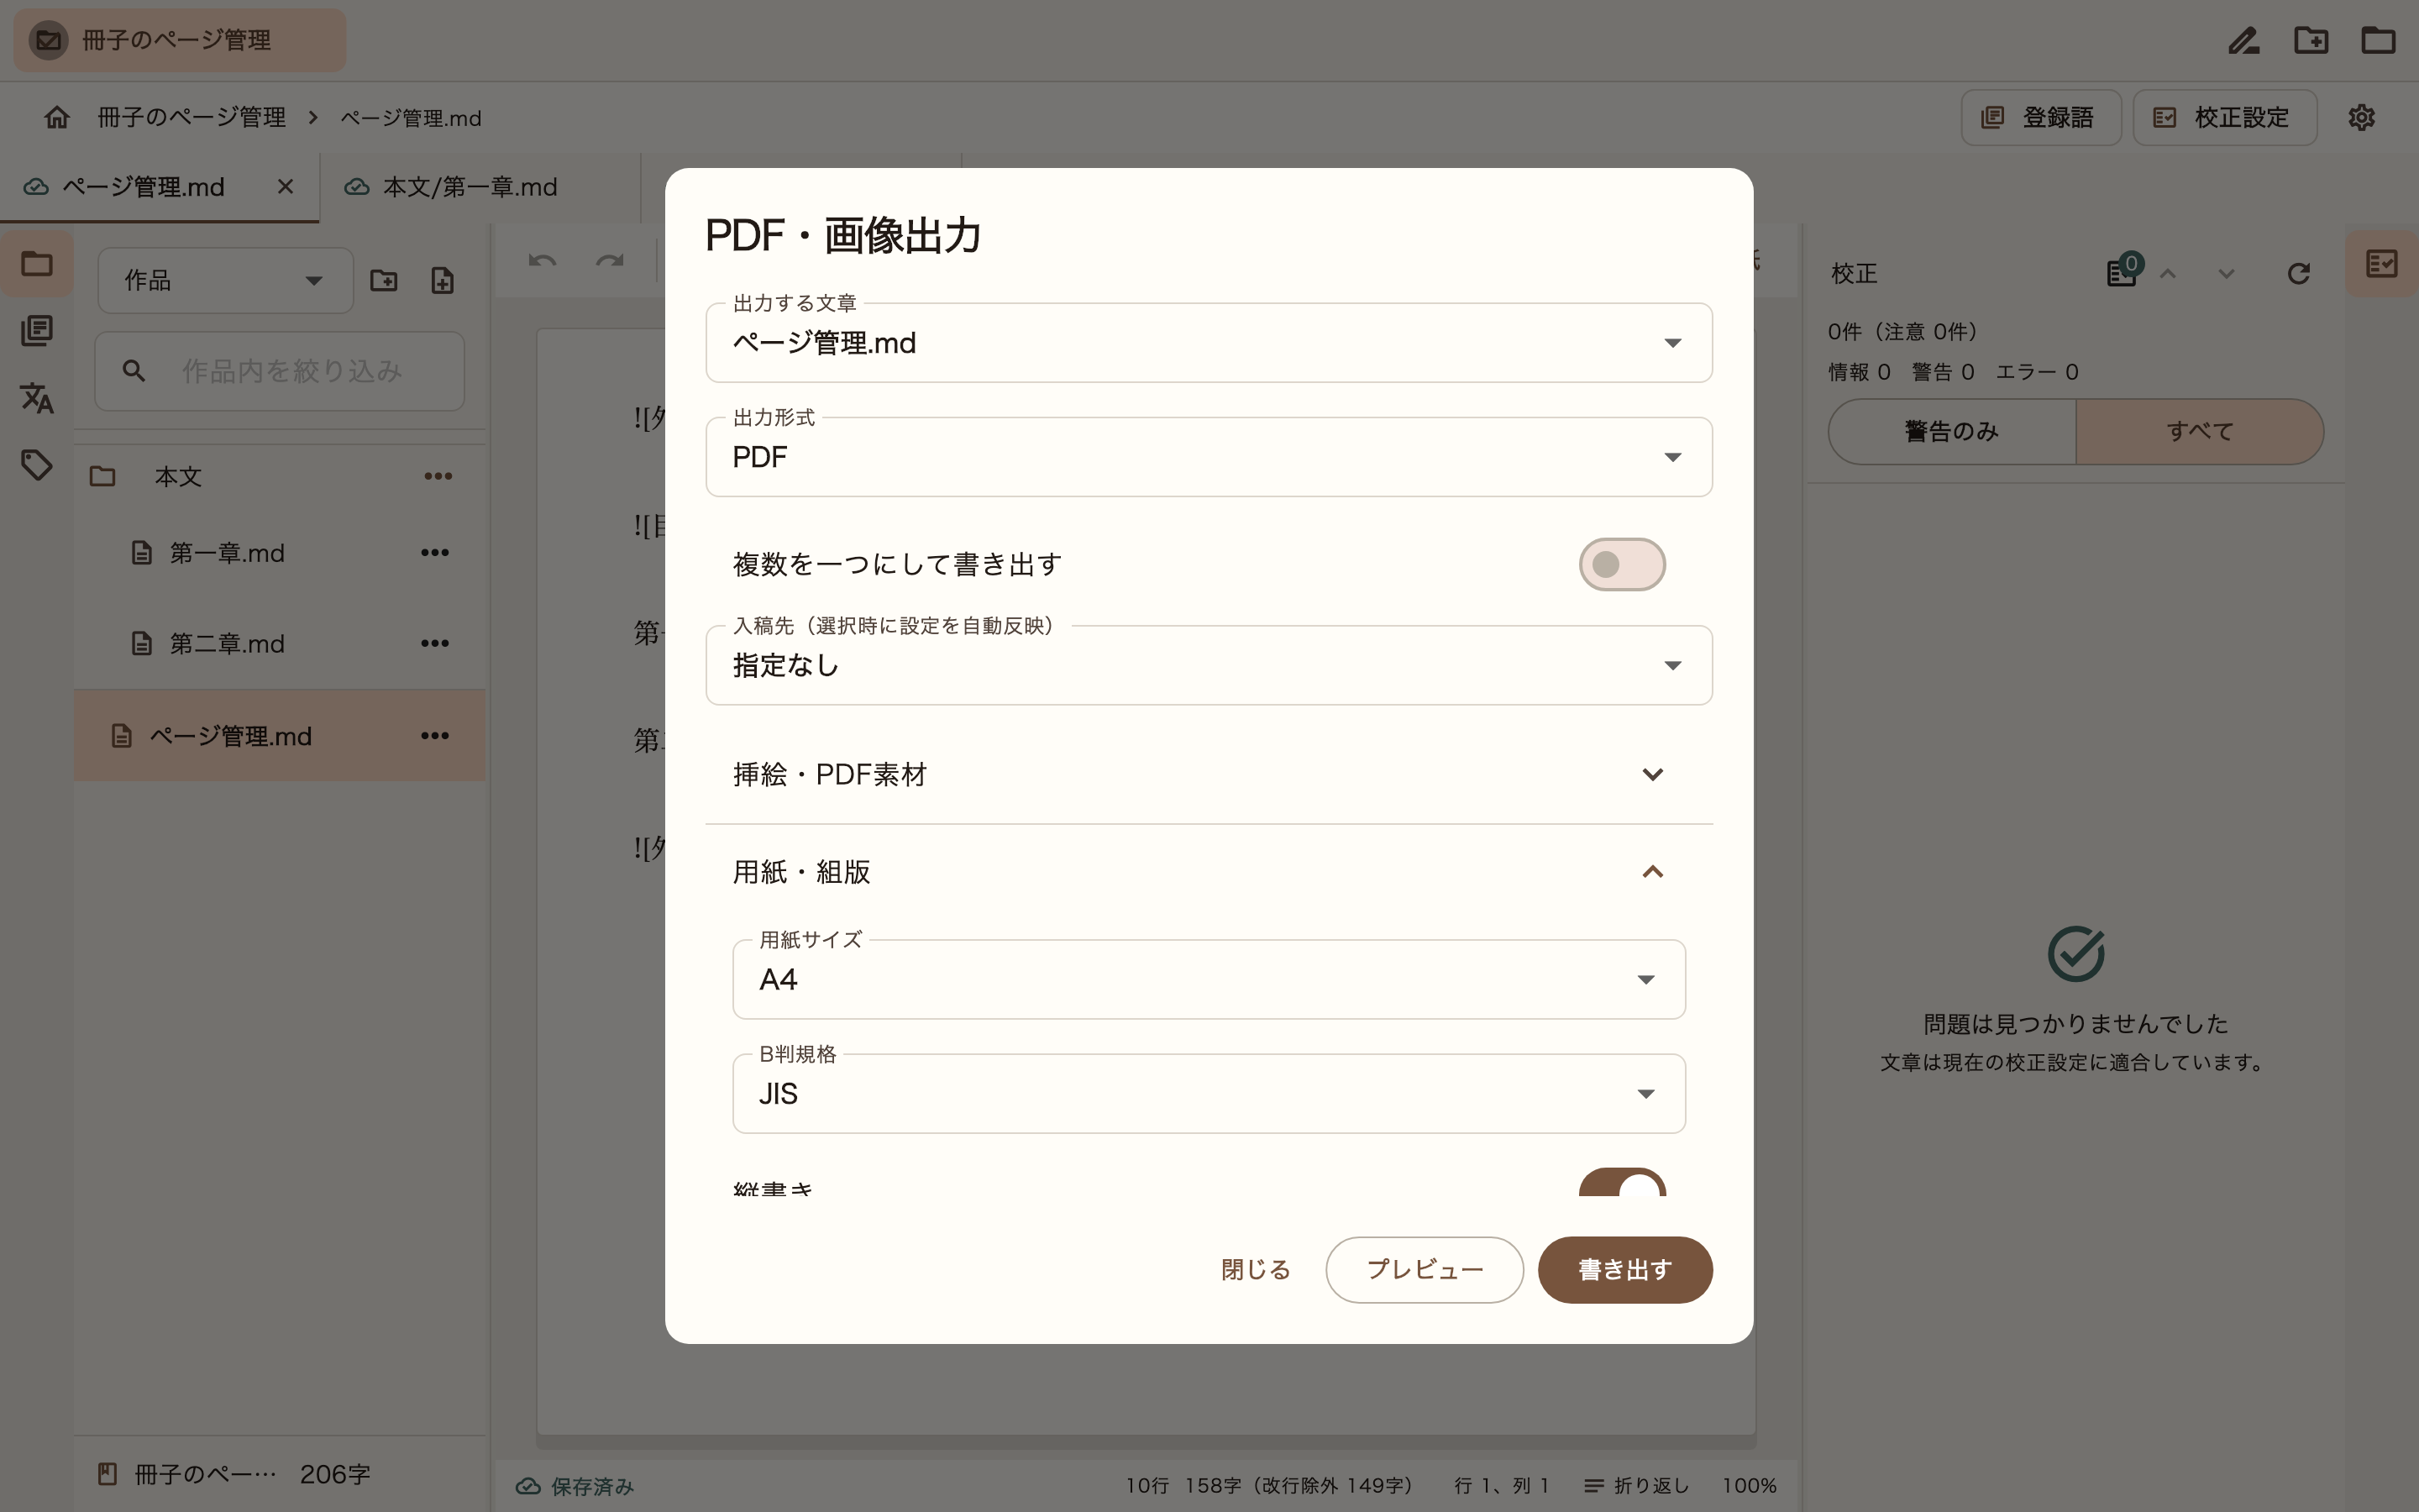
Task: Open the 作品 dropdown in file panel
Action: click(x=225, y=281)
